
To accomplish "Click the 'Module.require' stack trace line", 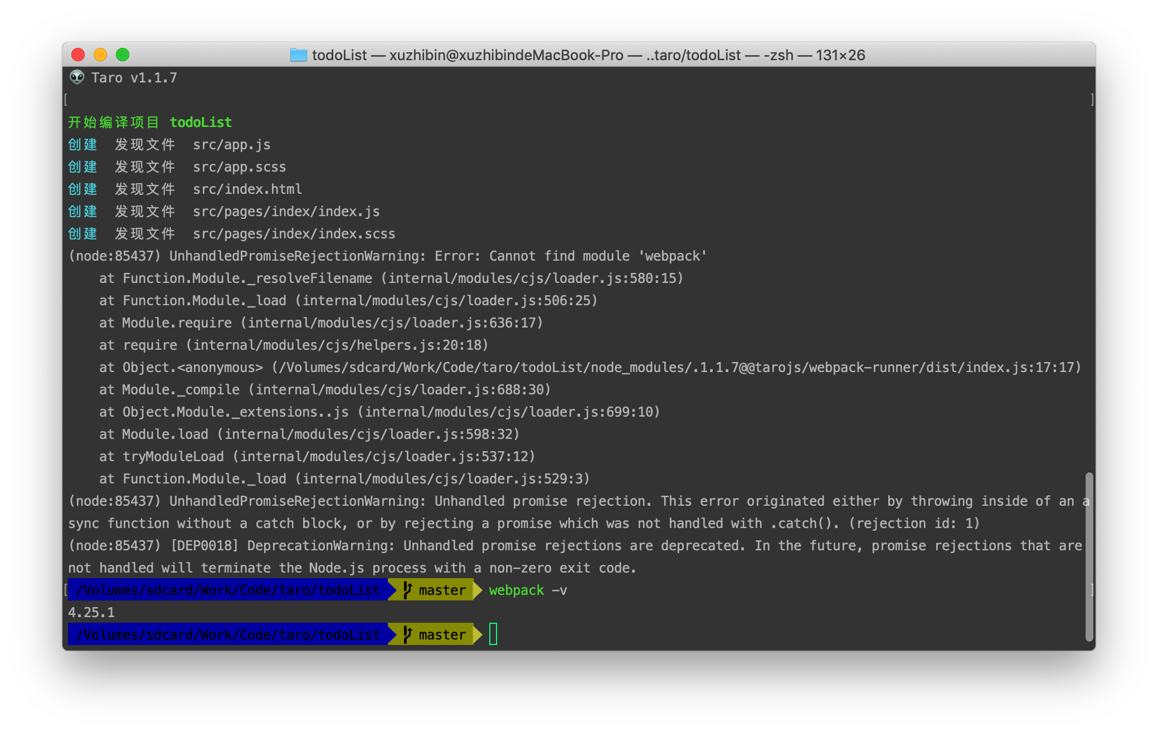I will 321,323.
